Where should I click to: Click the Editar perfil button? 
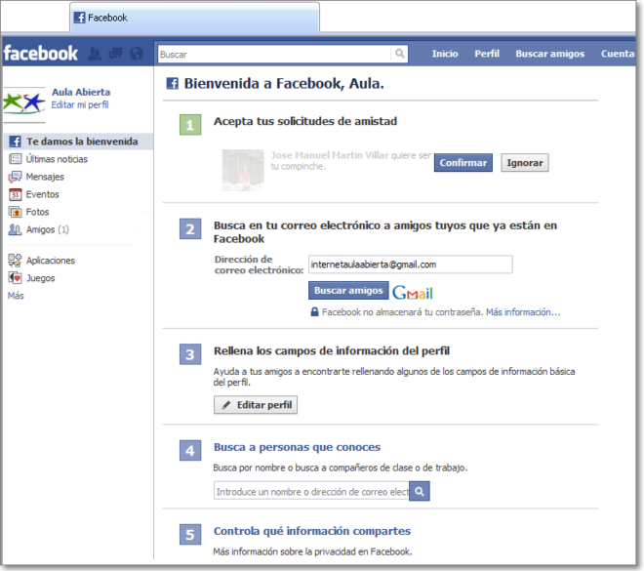(x=256, y=405)
